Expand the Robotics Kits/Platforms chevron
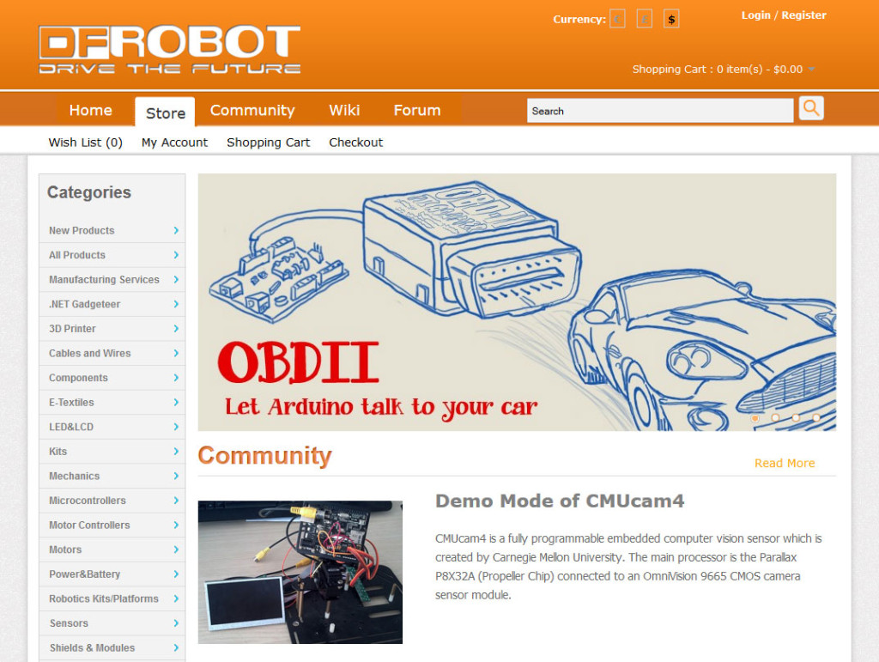Viewport: 879px width, 662px height. click(x=176, y=598)
